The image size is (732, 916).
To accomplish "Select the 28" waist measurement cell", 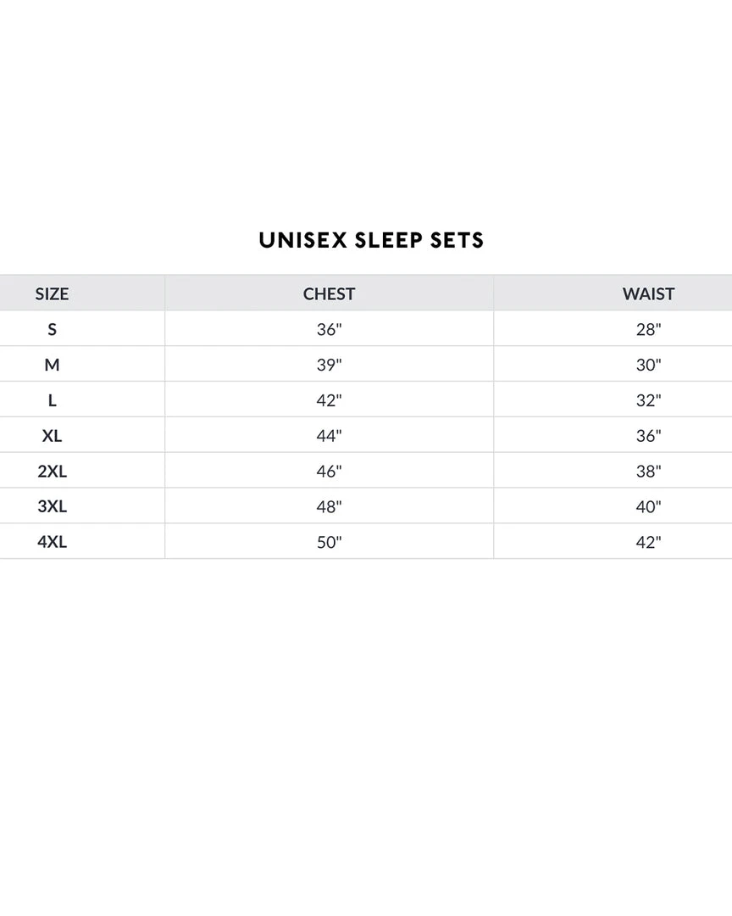I will click(648, 329).
